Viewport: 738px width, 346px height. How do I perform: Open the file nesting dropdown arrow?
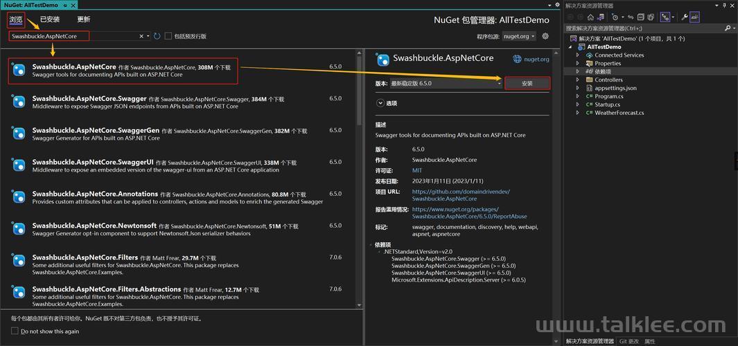[674, 17]
